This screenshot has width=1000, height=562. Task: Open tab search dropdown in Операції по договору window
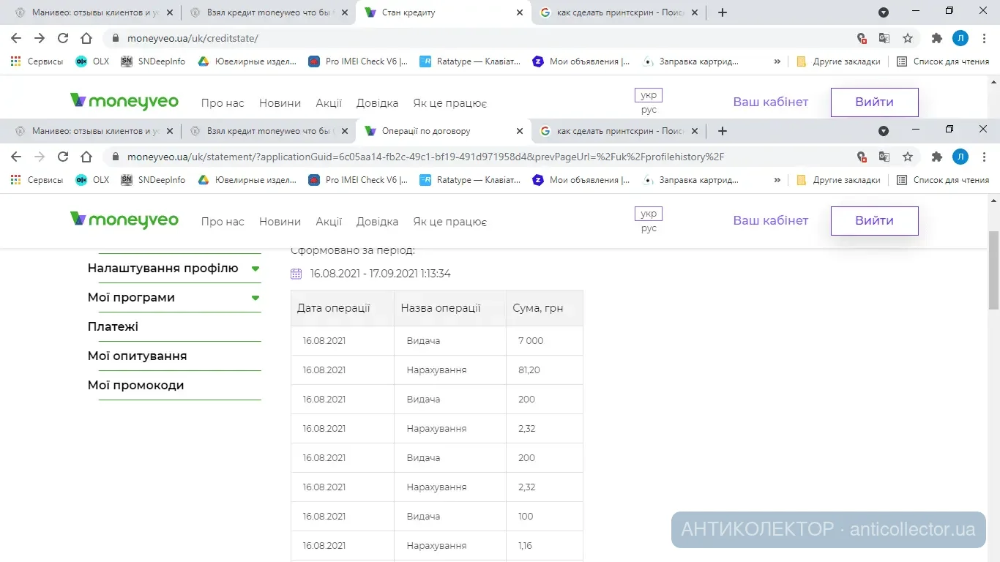point(884,131)
